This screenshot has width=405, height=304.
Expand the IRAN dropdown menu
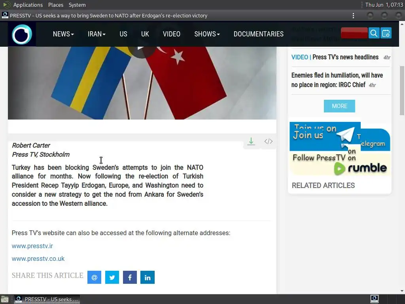pyautogui.click(x=97, y=34)
